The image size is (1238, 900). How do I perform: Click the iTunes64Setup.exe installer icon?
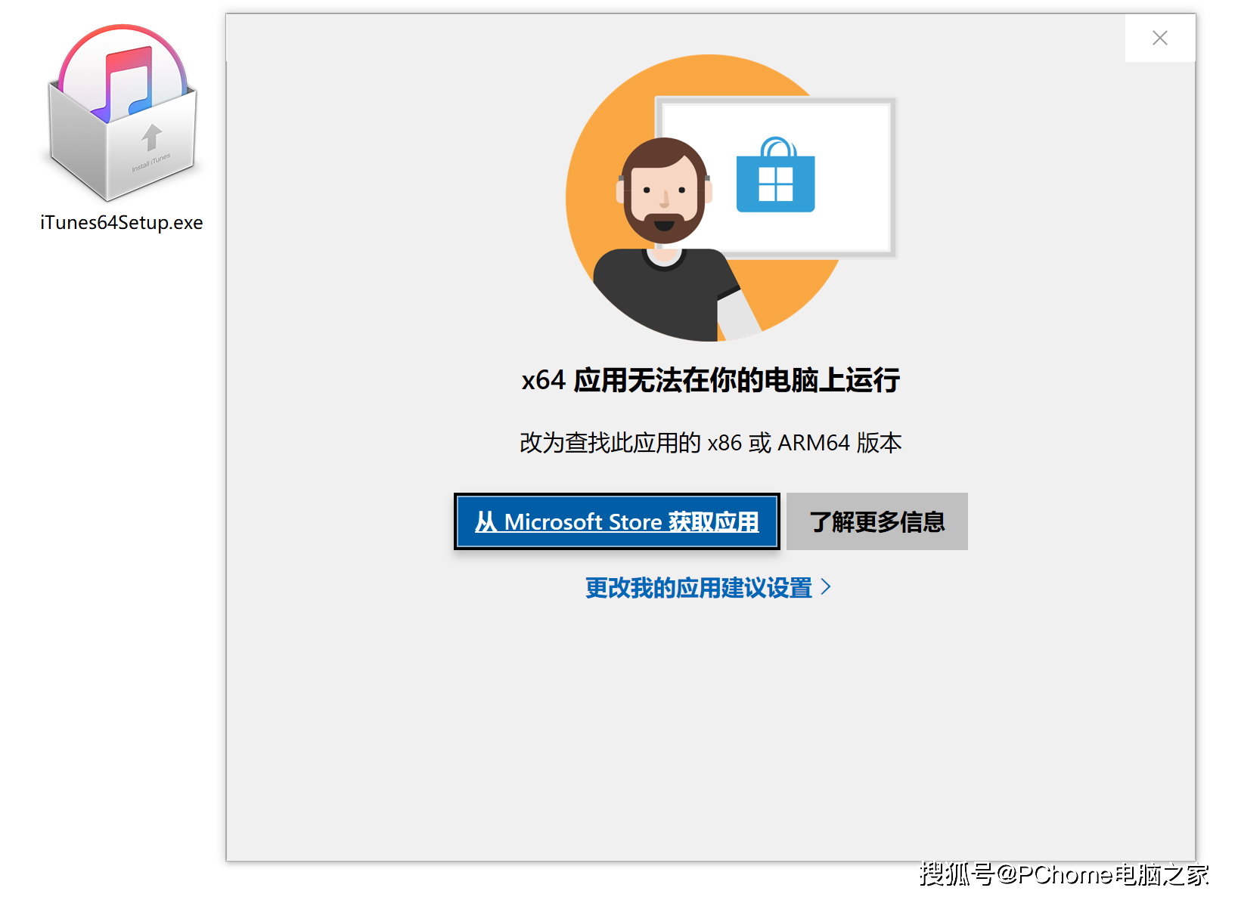click(122, 112)
